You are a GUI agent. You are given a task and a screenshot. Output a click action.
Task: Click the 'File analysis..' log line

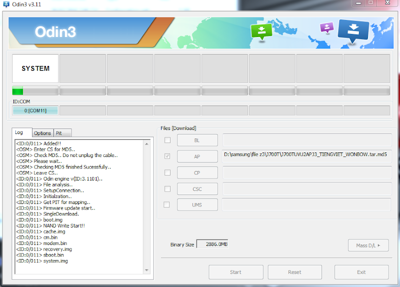click(44, 184)
